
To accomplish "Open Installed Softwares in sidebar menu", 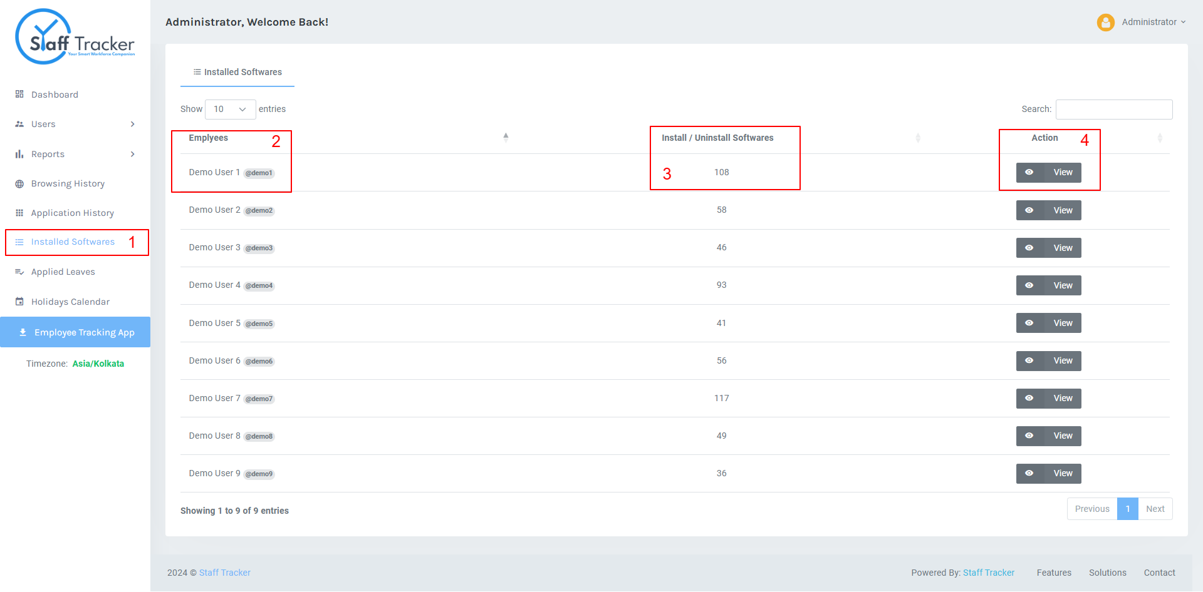I will pos(73,242).
